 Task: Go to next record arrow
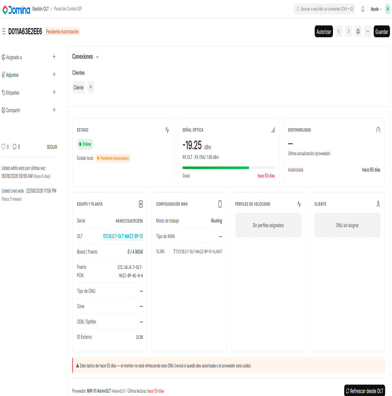[x=348, y=31]
